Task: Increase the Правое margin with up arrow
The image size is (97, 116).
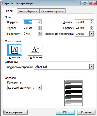Action: pyautogui.click(x=91, y=27)
